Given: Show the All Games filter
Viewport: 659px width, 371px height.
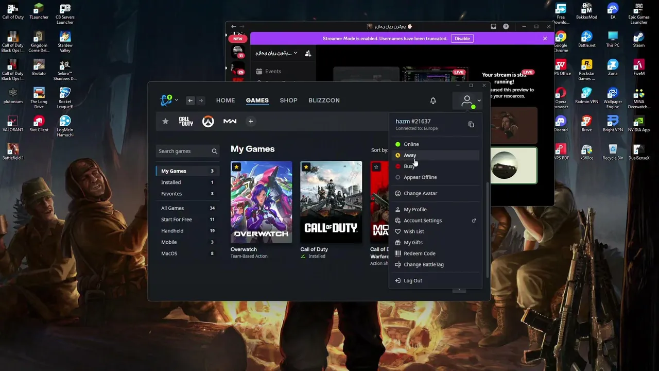Looking at the screenshot, I should point(188,208).
